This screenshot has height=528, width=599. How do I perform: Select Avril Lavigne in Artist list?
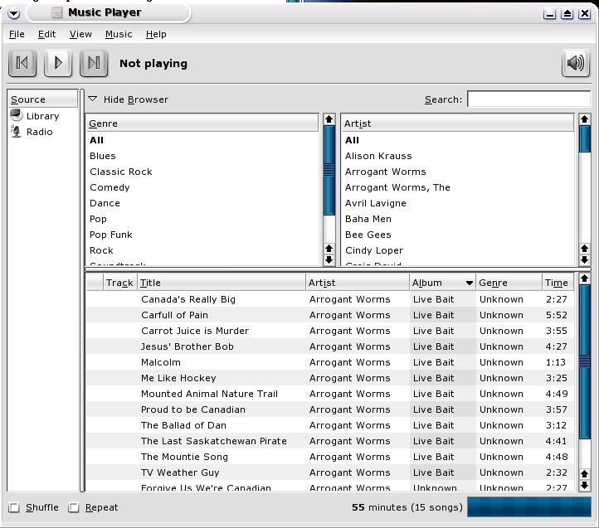pos(376,203)
